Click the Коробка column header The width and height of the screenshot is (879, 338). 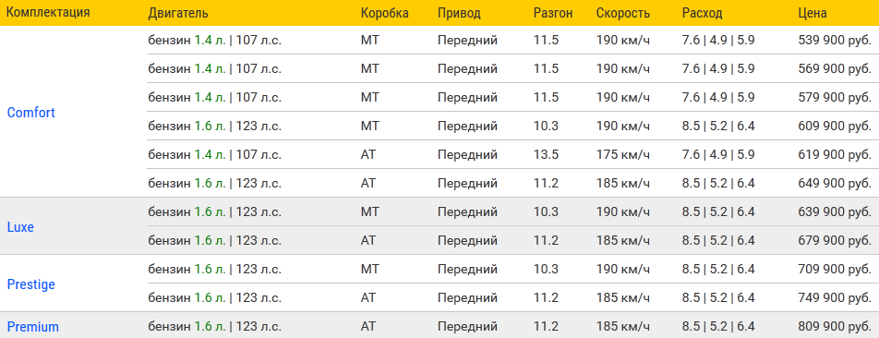pos(384,14)
